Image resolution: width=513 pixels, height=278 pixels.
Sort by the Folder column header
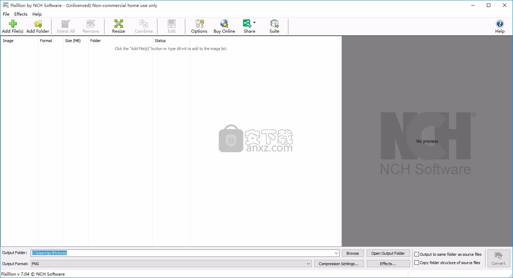[x=121, y=41]
